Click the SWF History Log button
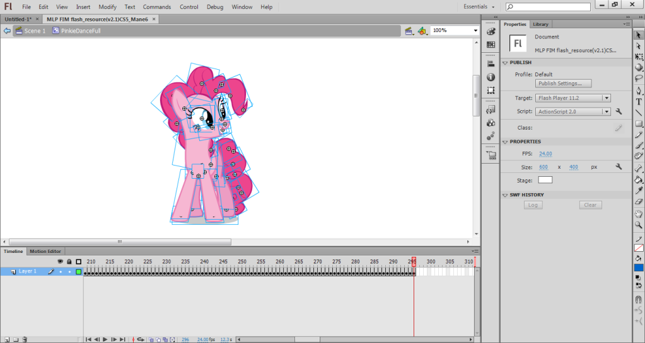The height and width of the screenshot is (343, 645). pyautogui.click(x=533, y=205)
